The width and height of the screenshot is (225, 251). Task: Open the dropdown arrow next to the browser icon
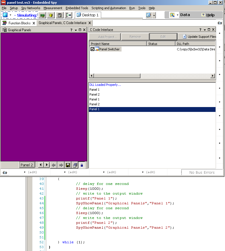click(x=154, y=15)
